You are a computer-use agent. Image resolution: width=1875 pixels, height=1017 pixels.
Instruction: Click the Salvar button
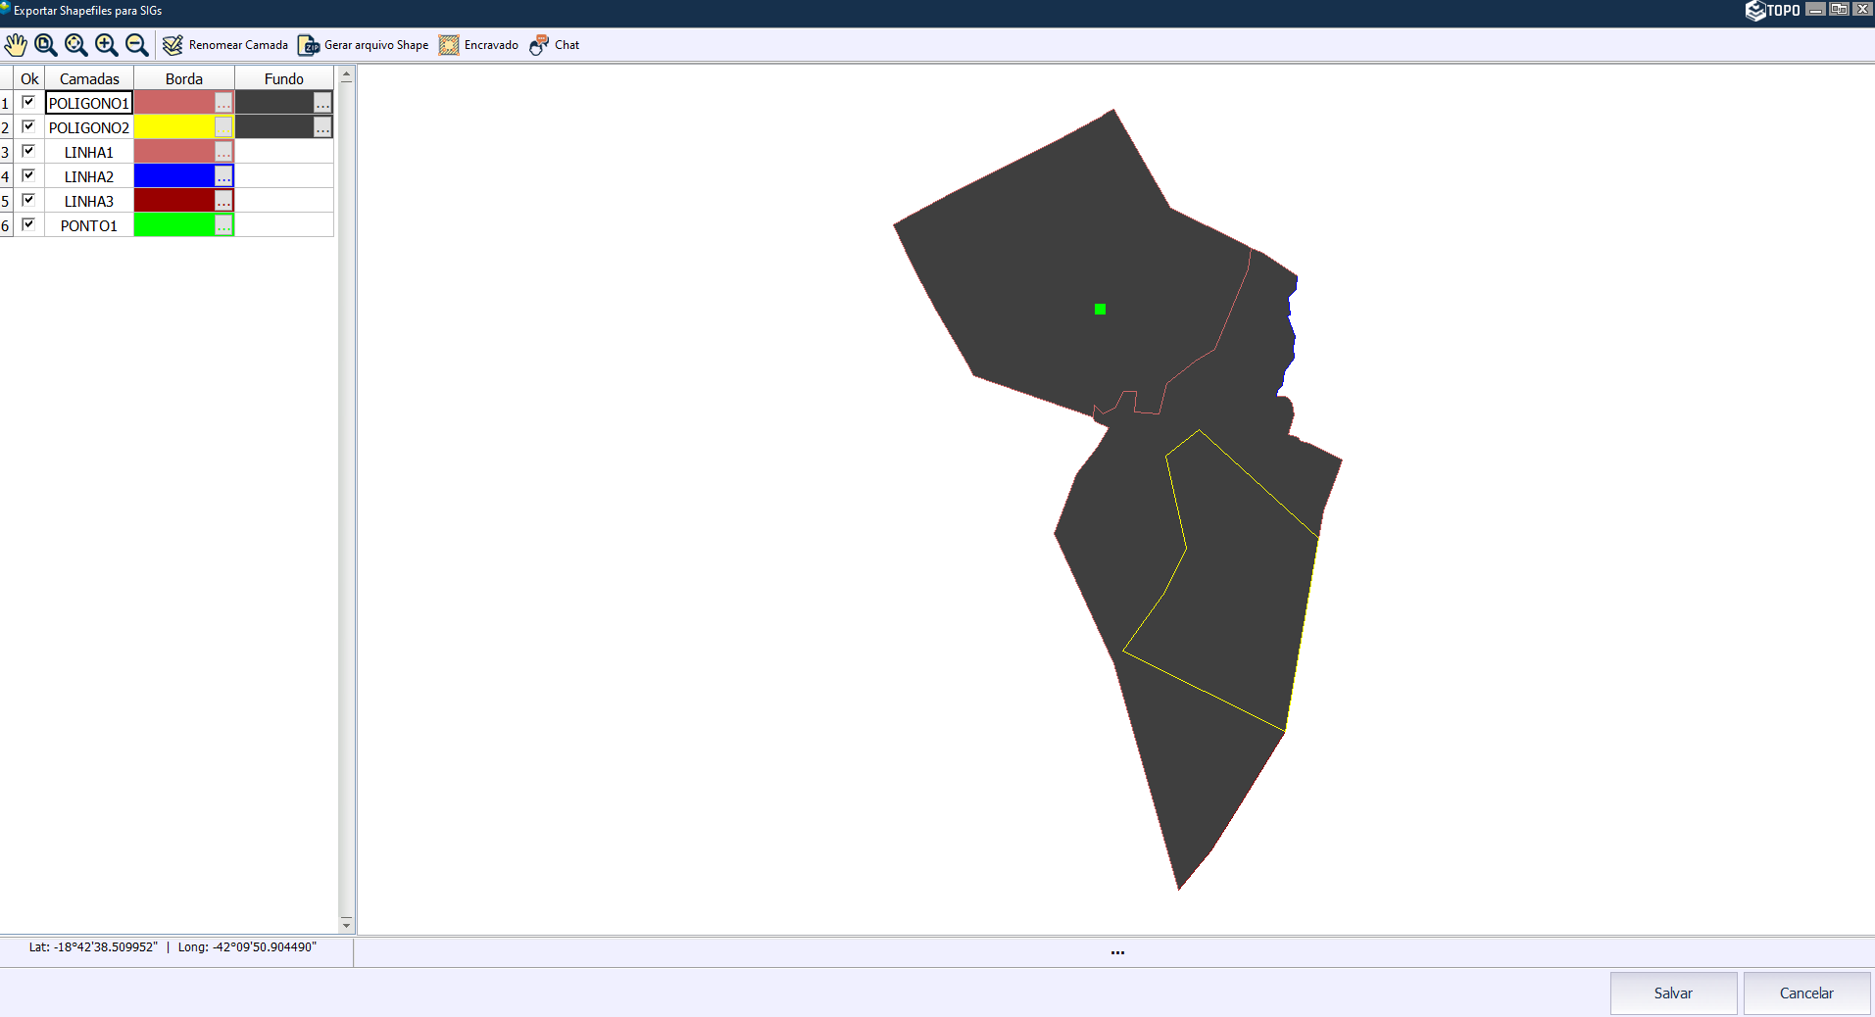click(1673, 993)
